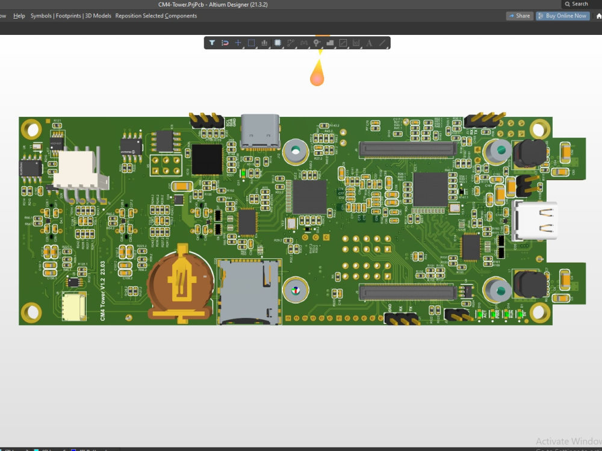Click the home icon at top right
This screenshot has width=602, height=451.
598,16
